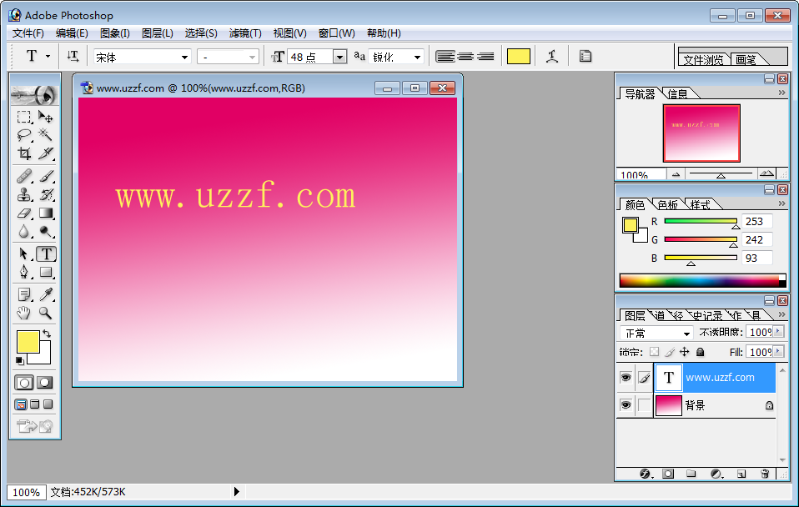The height and width of the screenshot is (507, 799).
Task: Switch to full screen with menu bar
Action: pos(35,404)
